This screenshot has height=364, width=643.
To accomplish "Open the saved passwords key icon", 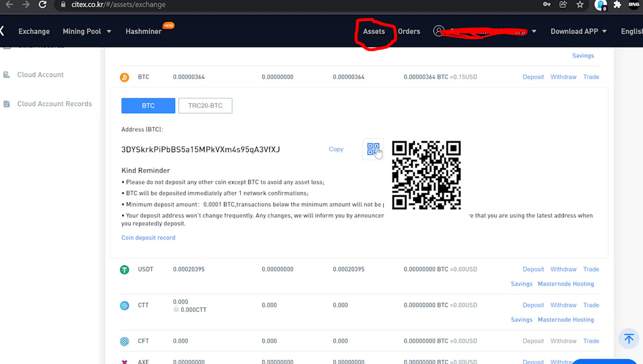I will coord(547,5).
